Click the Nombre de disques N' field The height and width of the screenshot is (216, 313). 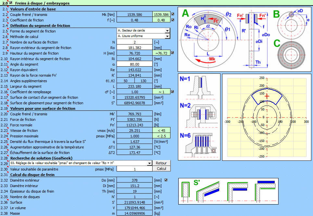click(134, 197)
